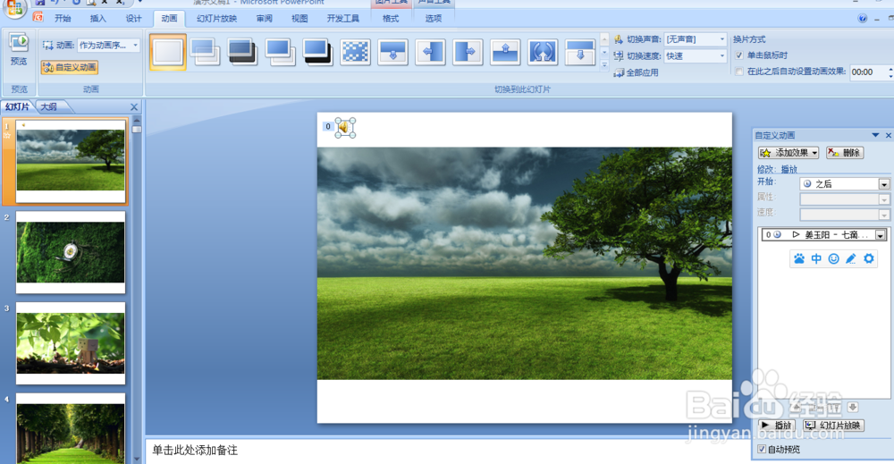
Task: Select slide 2 thumbnail with compass on moss
Action: tap(70, 252)
